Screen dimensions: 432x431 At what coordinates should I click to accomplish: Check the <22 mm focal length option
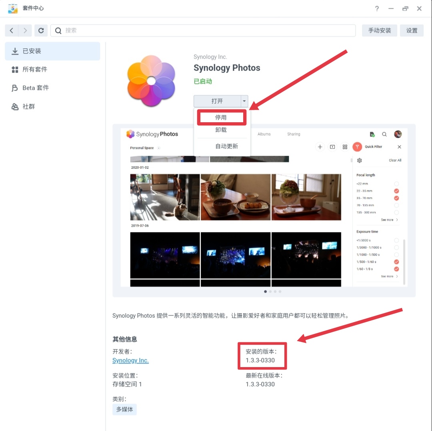point(396,184)
